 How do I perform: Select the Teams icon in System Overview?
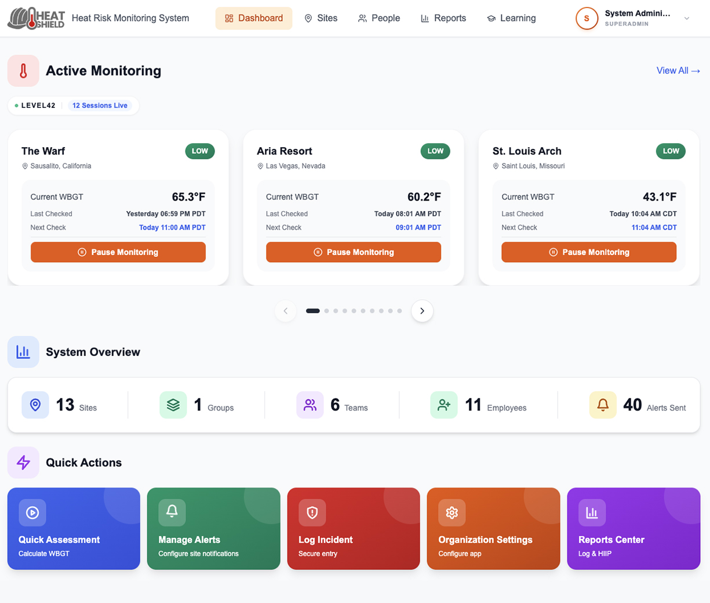coord(310,405)
